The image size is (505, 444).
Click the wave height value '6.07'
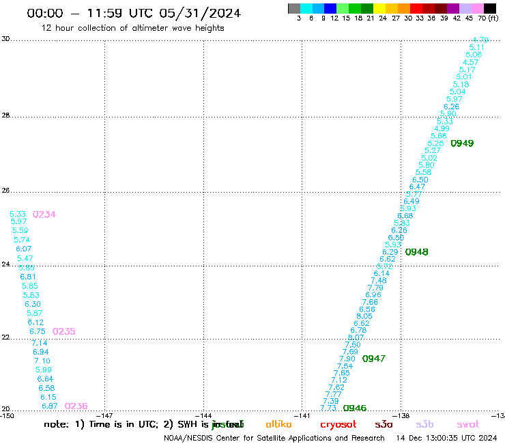(x=23, y=249)
